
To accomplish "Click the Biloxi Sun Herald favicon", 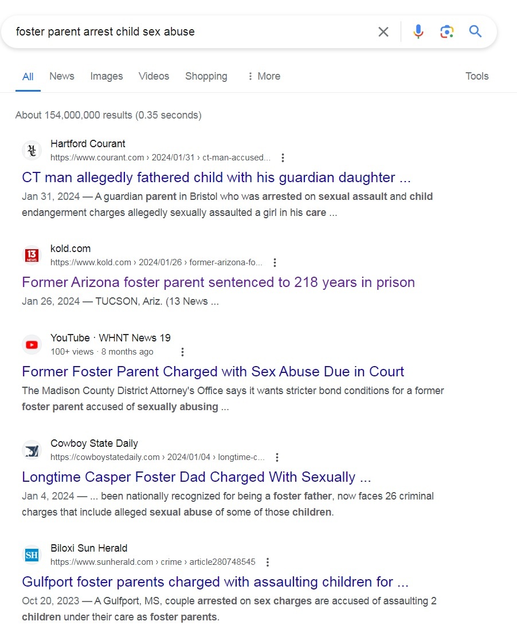I will [x=32, y=555].
